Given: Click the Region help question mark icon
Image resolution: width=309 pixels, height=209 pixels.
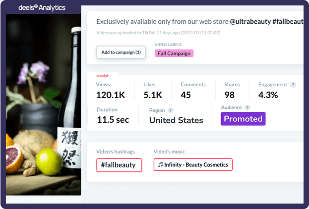Looking at the screenshot, I should pos(171,110).
